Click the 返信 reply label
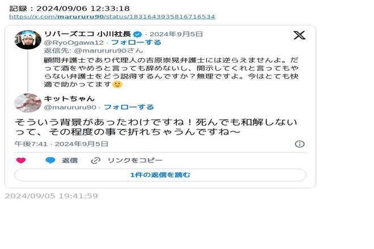Image resolution: width=374 pixels, height=249 pixels. pyautogui.click(x=70, y=161)
